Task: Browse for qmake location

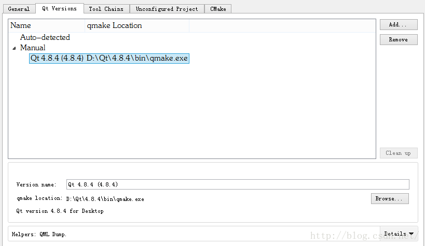Action: [x=390, y=198]
